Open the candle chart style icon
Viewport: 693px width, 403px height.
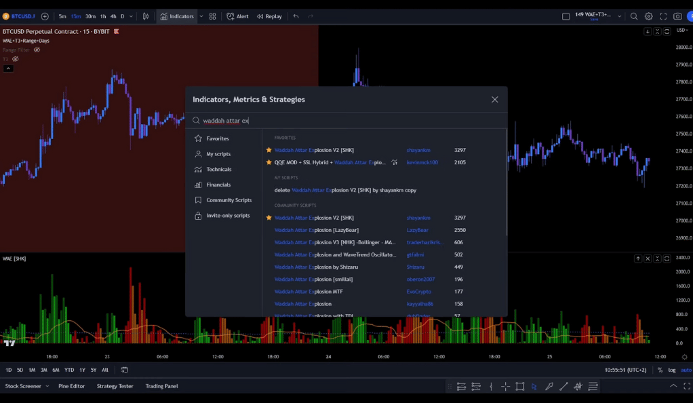pos(145,16)
